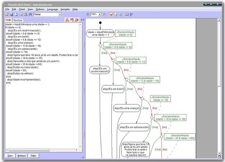Viewport: 225px width, 162px height.
Task: Click the 'disp(És um adolescente)' node
Action: pyautogui.click(x=134, y=127)
